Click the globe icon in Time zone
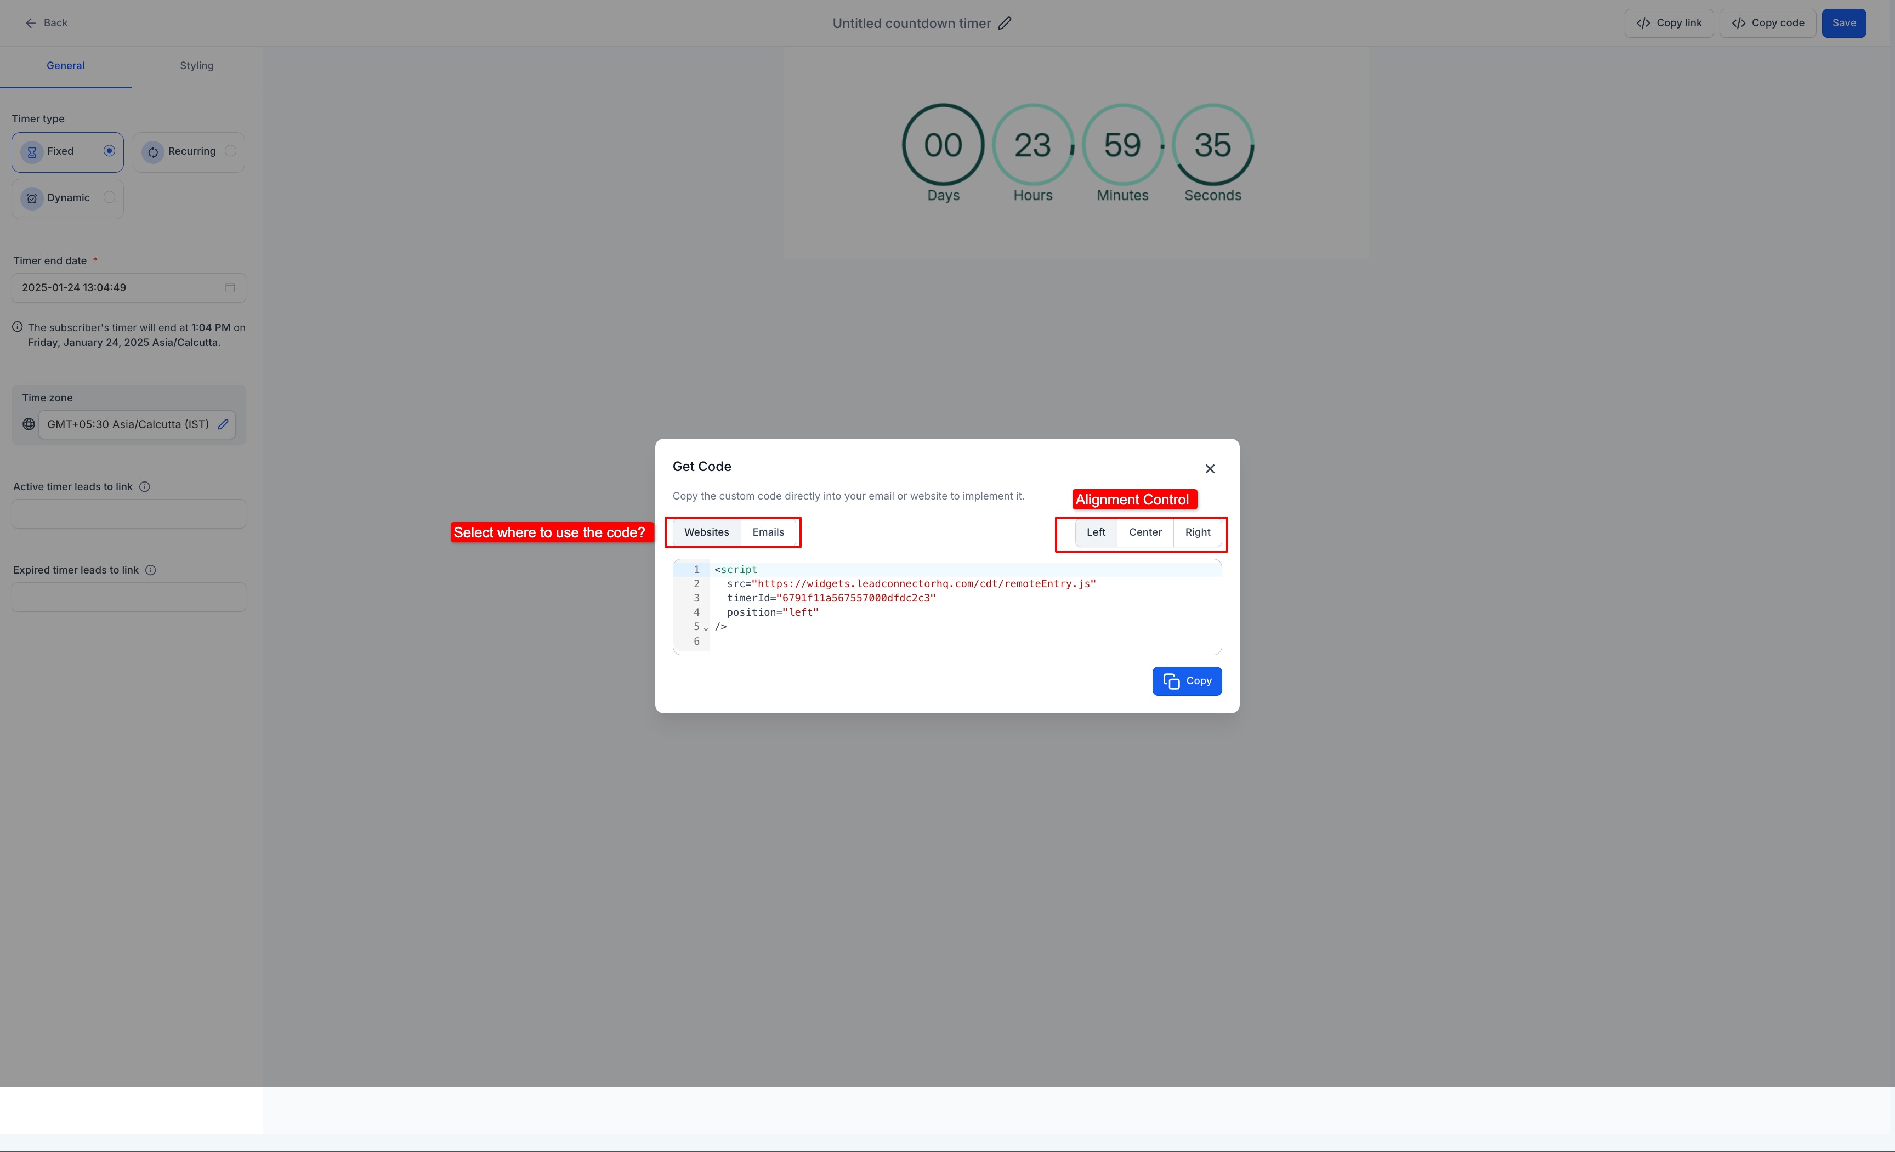Screen dimensions: 1895x1152 pos(29,424)
